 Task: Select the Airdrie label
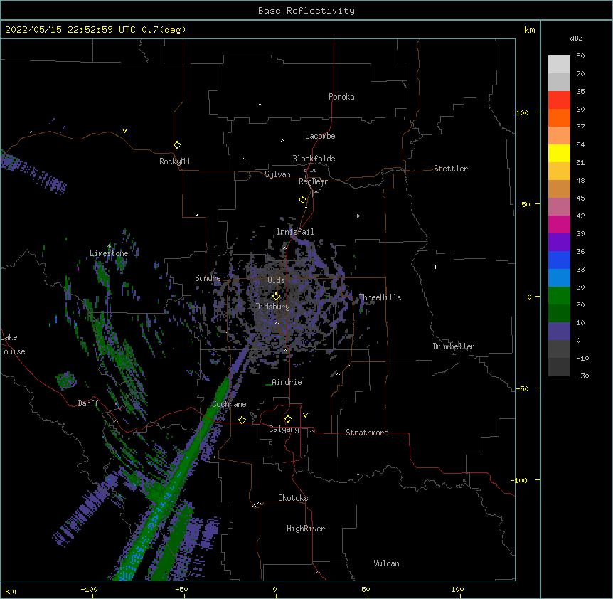pyautogui.click(x=287, y=382)
